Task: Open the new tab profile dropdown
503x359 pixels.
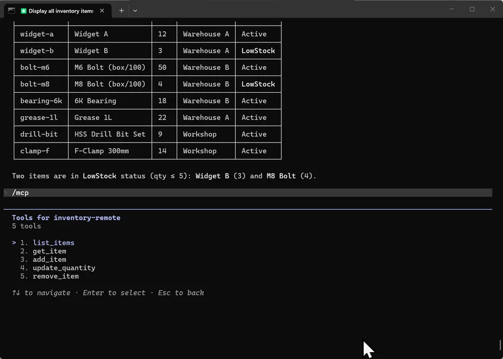Action: tap(135, 10)
